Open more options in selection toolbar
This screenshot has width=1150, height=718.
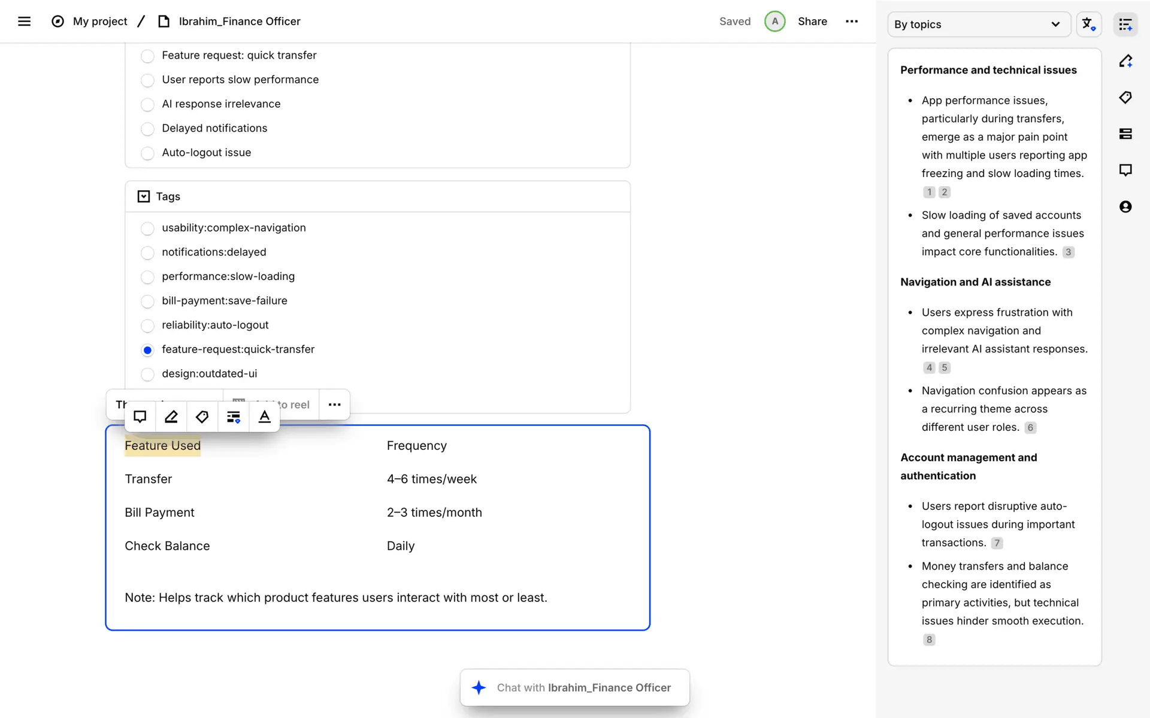(334, 405)
